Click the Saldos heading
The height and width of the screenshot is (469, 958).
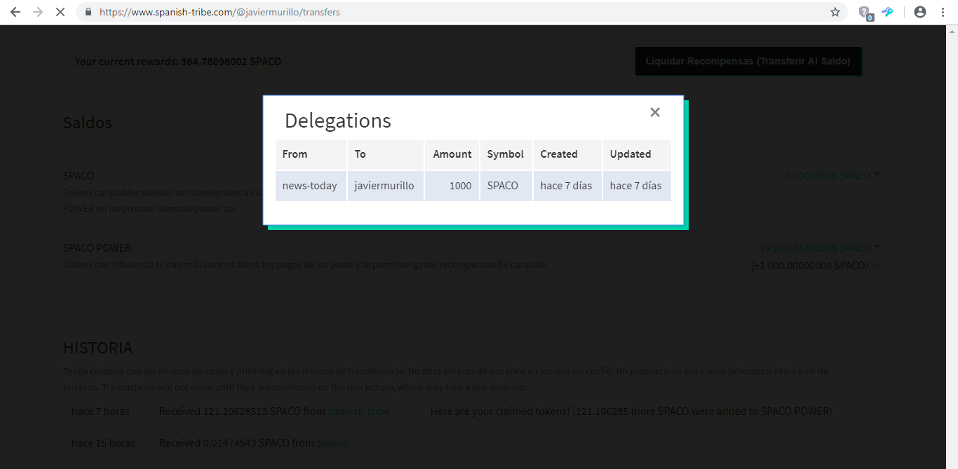88,123
